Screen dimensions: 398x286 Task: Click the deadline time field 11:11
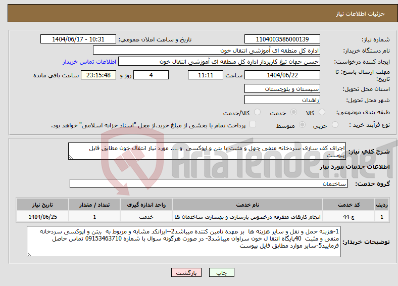coord(206,75)
